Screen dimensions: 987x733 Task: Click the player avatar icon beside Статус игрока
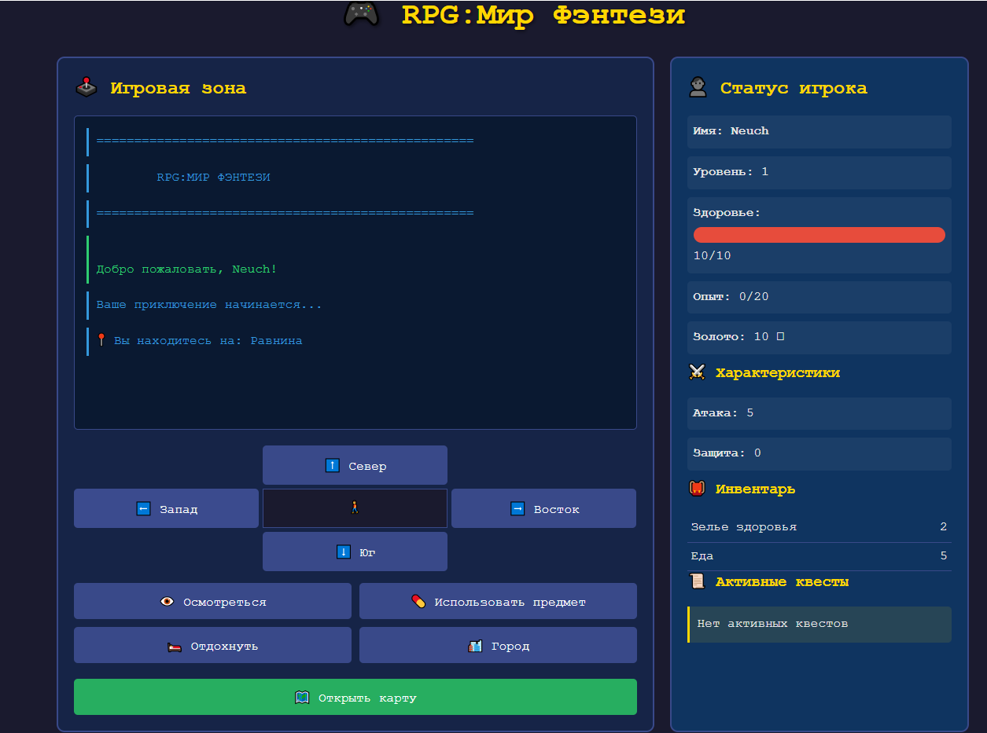click(698, 87)
